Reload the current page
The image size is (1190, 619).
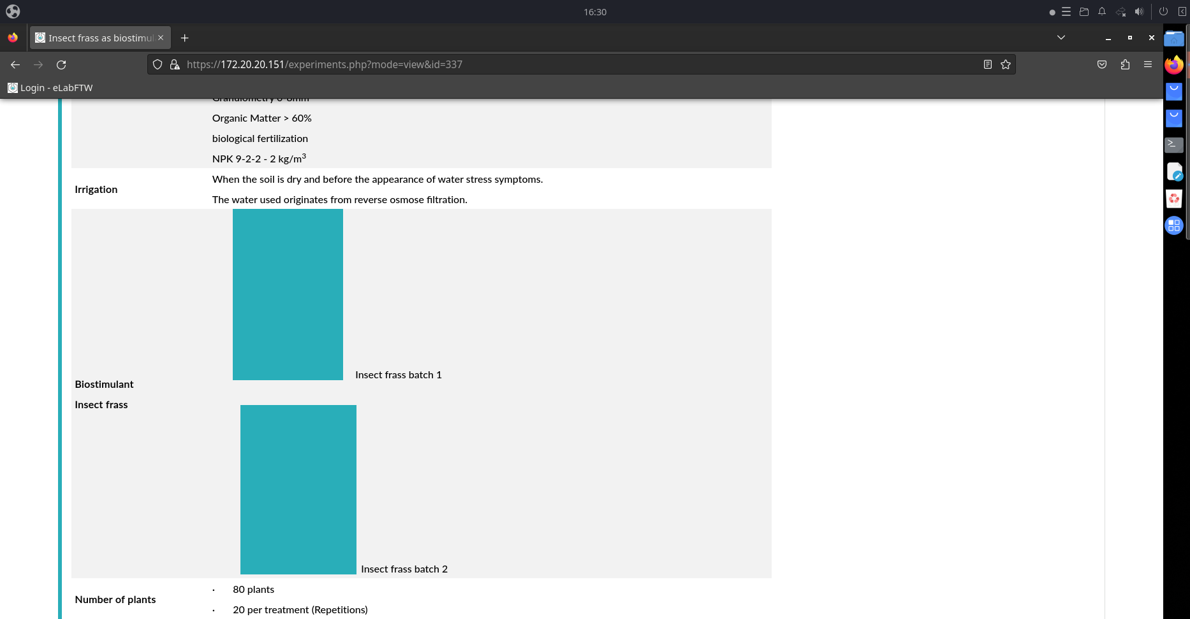61,64
